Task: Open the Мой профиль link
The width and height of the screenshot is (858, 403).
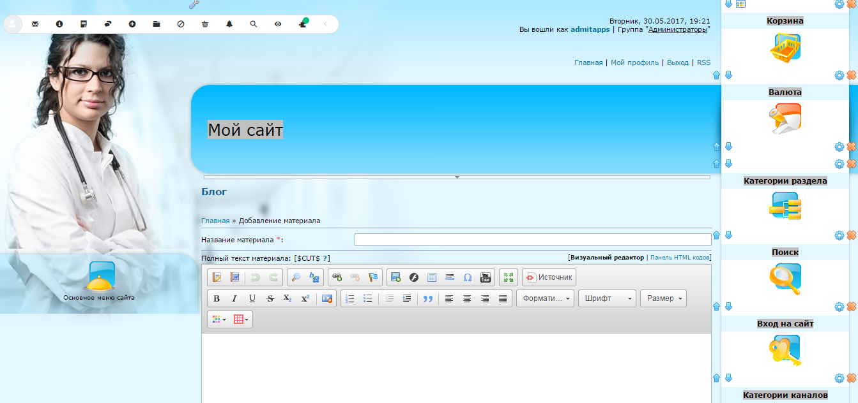Action: click(x=633, y=62)
